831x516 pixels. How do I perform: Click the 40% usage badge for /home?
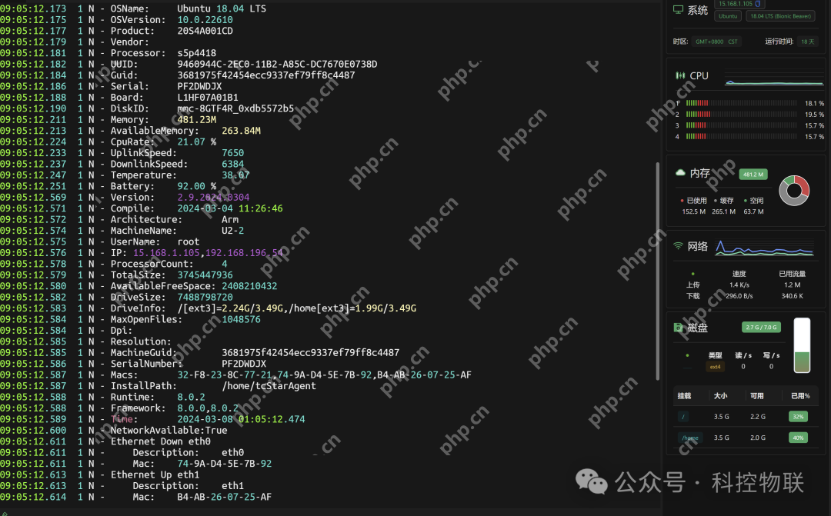[798, 438]
